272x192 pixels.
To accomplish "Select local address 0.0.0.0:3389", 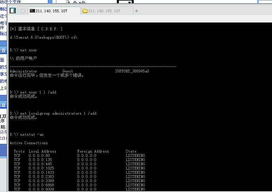I will [x=41, y=181].
